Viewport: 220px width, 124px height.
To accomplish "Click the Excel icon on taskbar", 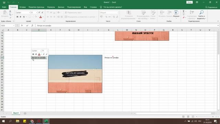I will coord(46,121).
